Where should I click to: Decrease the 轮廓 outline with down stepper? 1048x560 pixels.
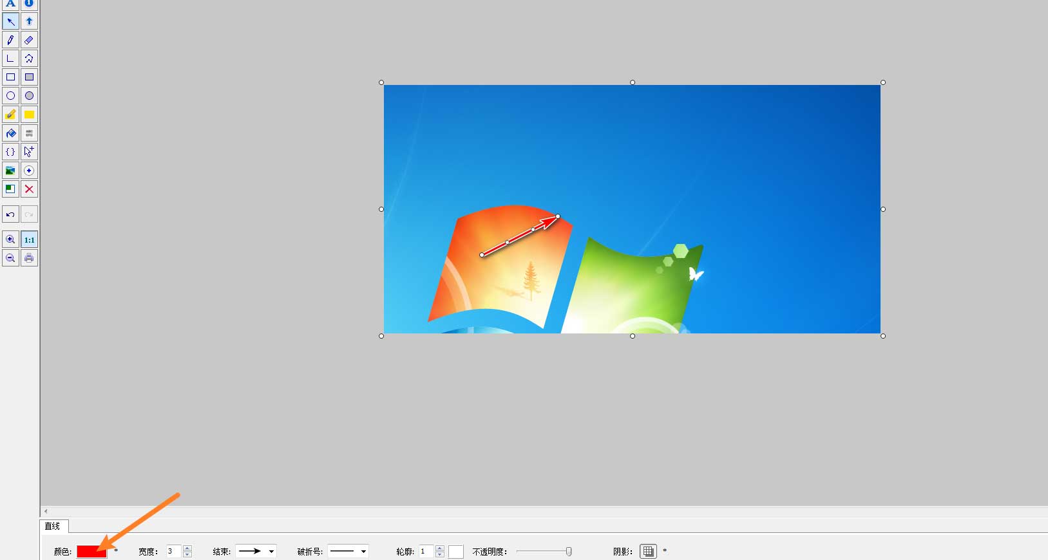click(x=440, y=554)
